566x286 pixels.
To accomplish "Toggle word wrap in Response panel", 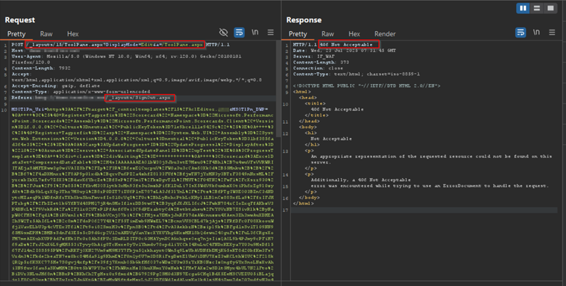I will click(520, 33).
